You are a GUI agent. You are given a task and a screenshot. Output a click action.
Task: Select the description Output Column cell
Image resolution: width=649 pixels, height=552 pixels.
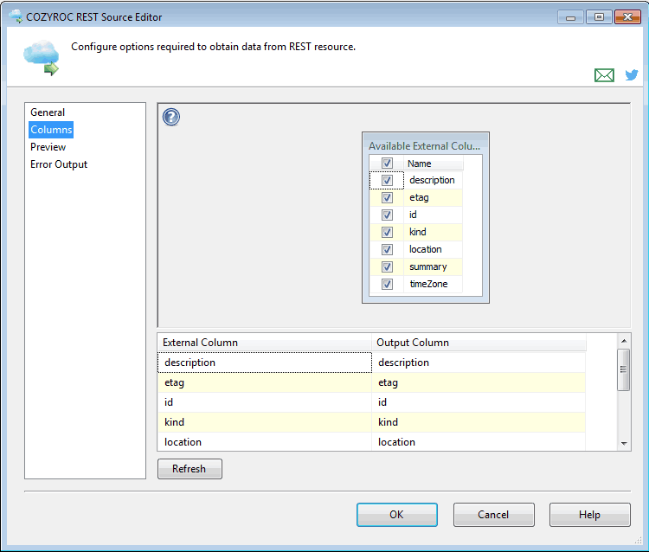[x=479, y=363]
